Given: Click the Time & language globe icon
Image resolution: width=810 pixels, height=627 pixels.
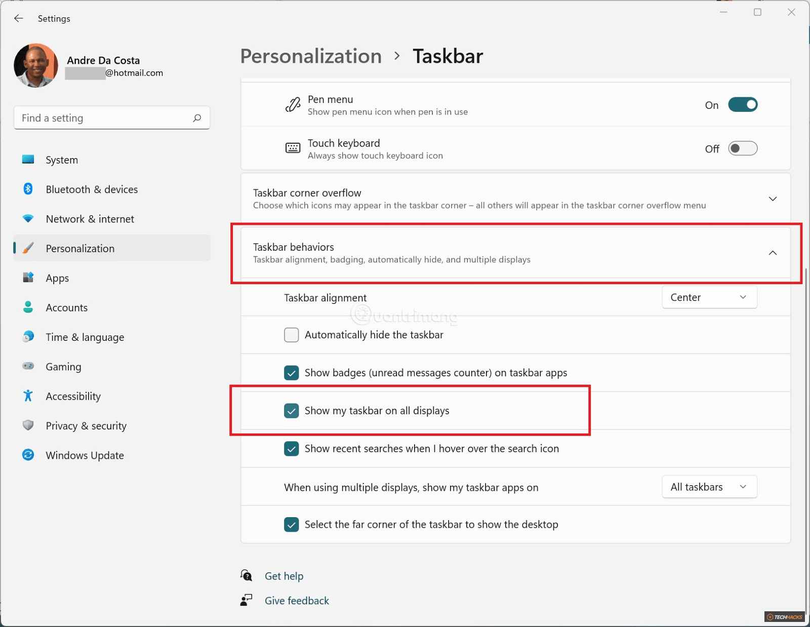Looking at the screenshot, I should [28, 336].
